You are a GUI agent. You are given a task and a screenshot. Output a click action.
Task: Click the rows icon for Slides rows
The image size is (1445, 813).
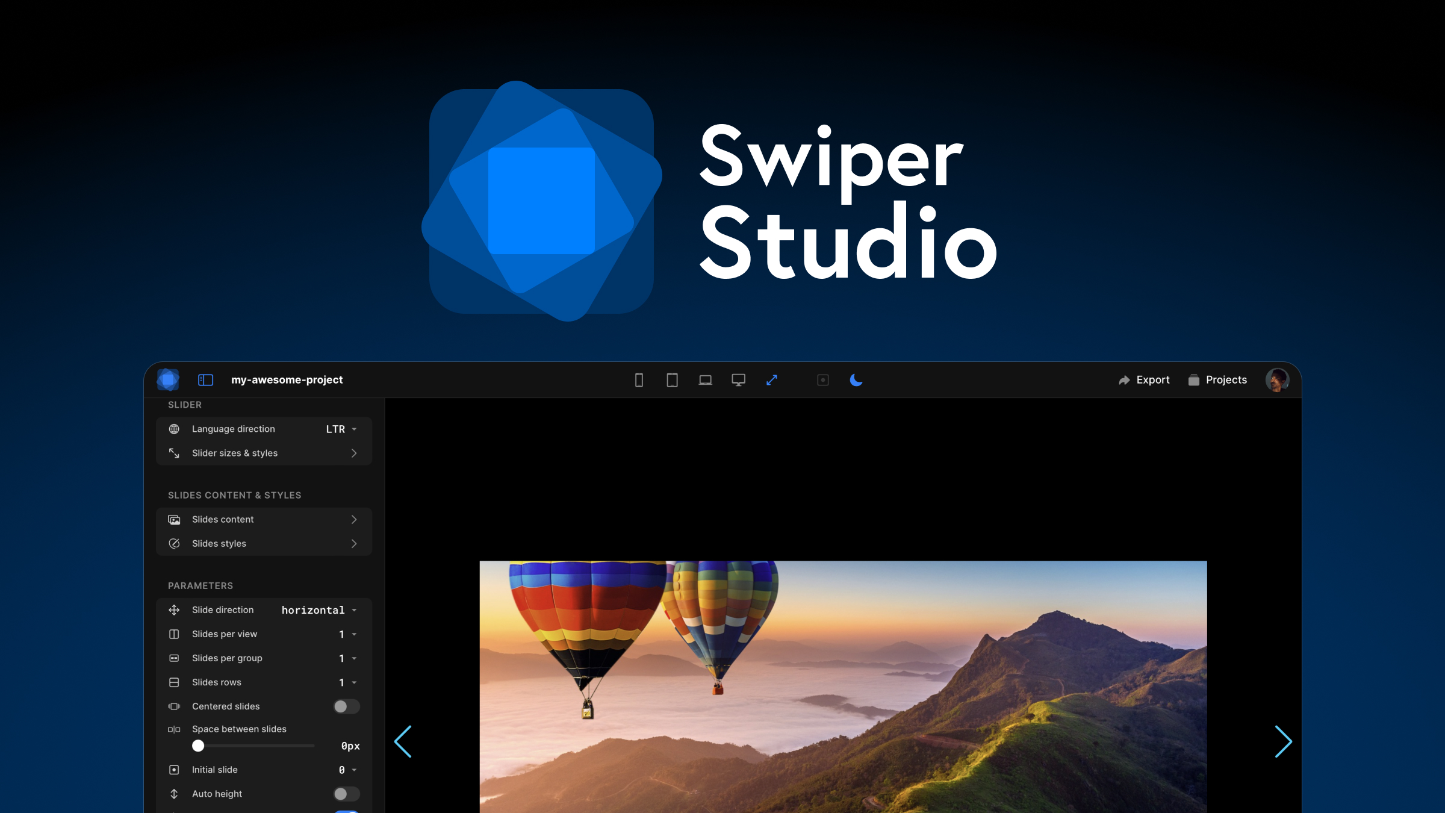coord(174,682)
